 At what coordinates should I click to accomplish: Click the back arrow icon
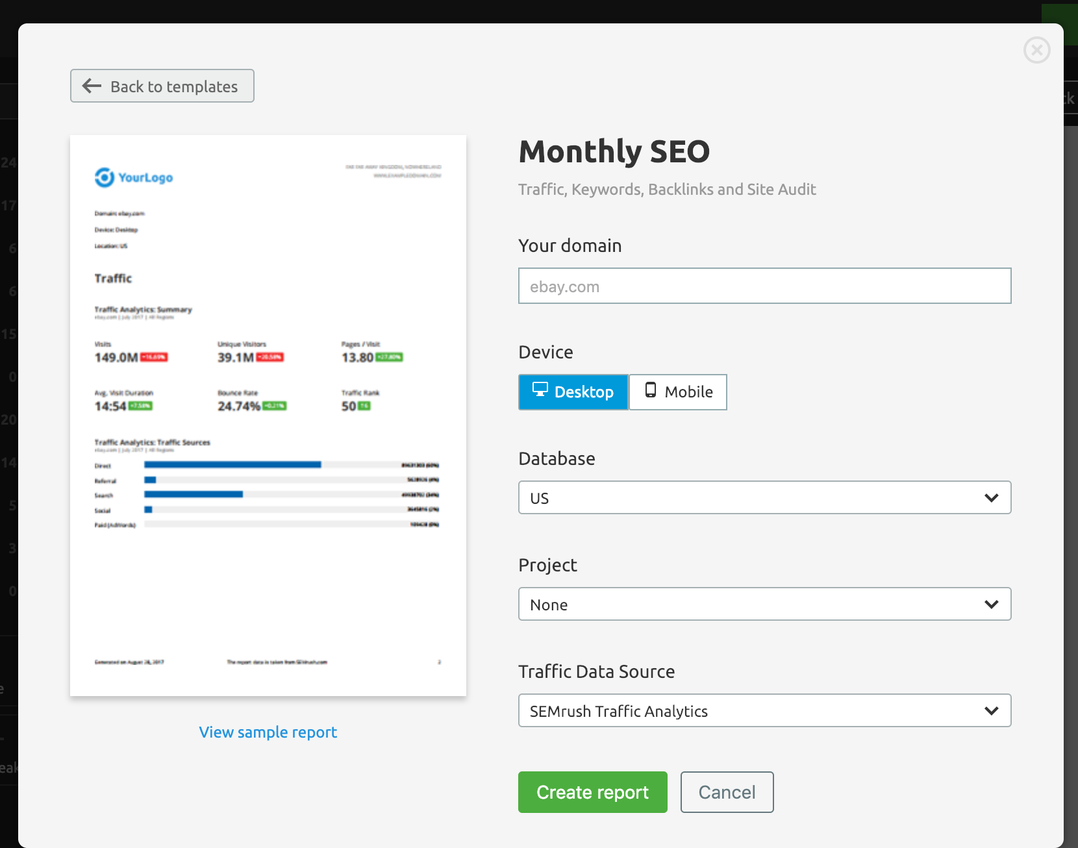92,86
